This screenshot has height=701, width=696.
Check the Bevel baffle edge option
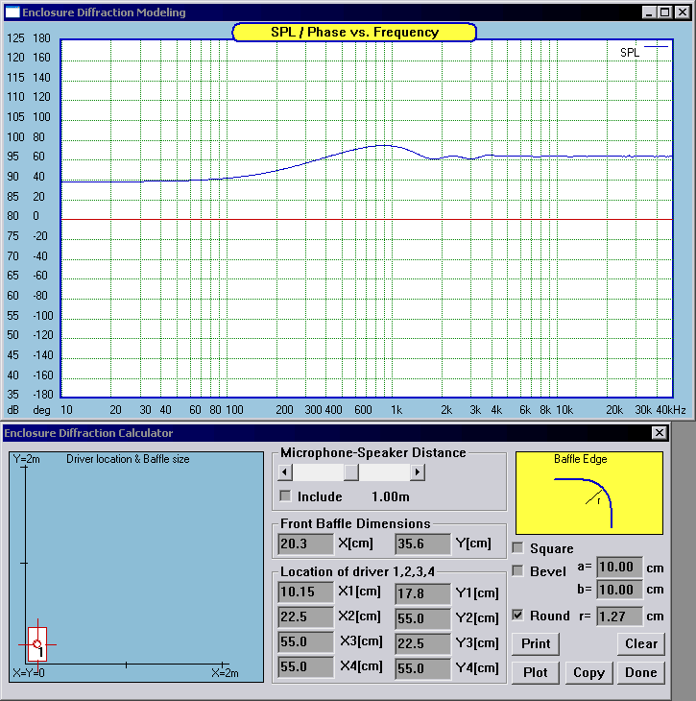coord(518,570)
